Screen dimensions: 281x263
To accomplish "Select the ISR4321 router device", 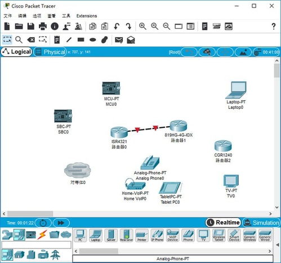I will [119, 132].
